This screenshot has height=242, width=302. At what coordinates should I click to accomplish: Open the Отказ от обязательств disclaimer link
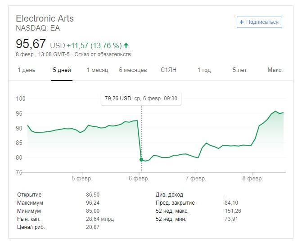click(x=103, y=54)
